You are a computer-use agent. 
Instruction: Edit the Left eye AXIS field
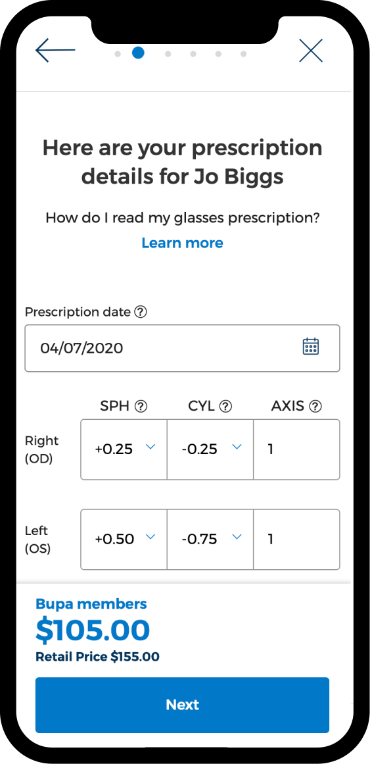tap(296, 540)
